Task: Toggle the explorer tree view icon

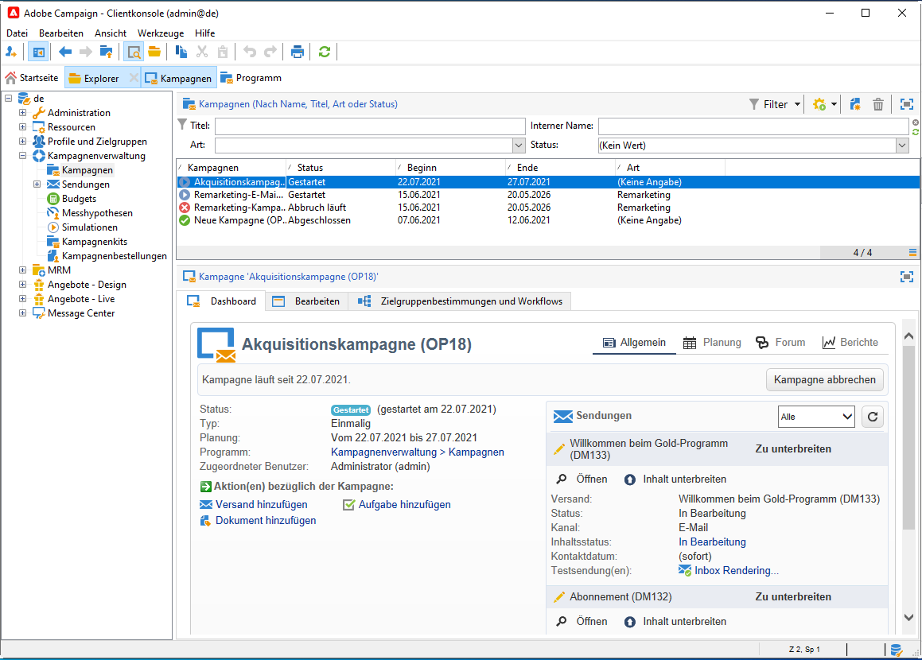Action: (x=39, y=52)
